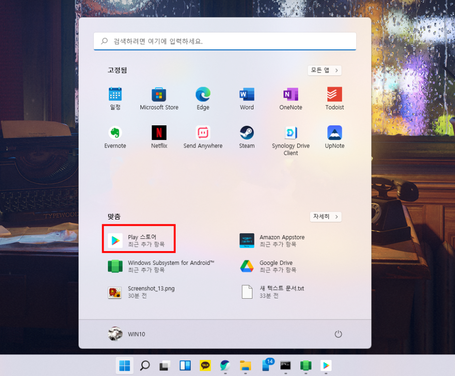Open Widgets from taskbar
The height and width of the screenshot is (376, 455).
185,365
